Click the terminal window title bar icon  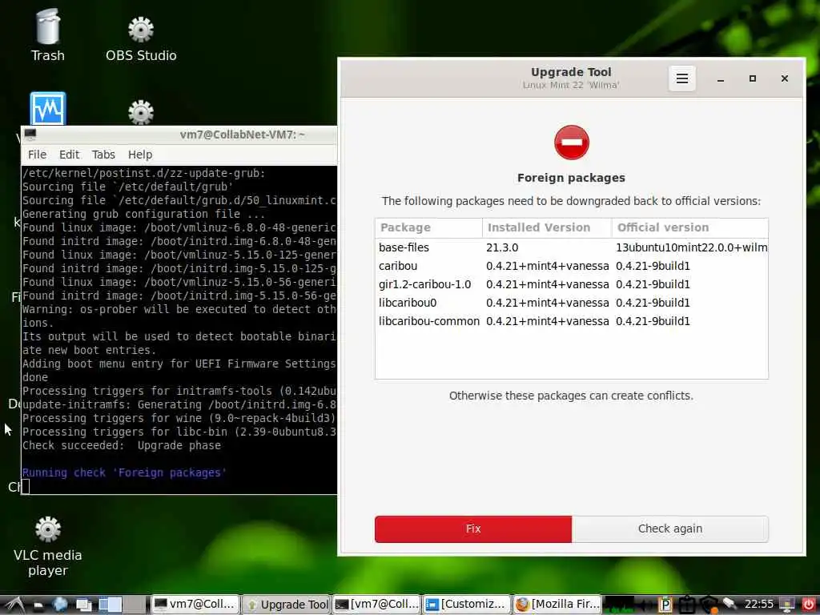tap(30, 135)
